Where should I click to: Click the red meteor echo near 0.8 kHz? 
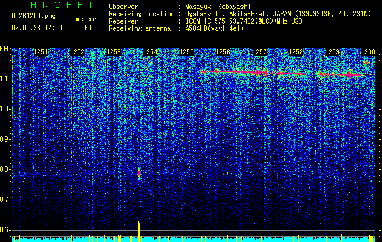tap(139, 173)
